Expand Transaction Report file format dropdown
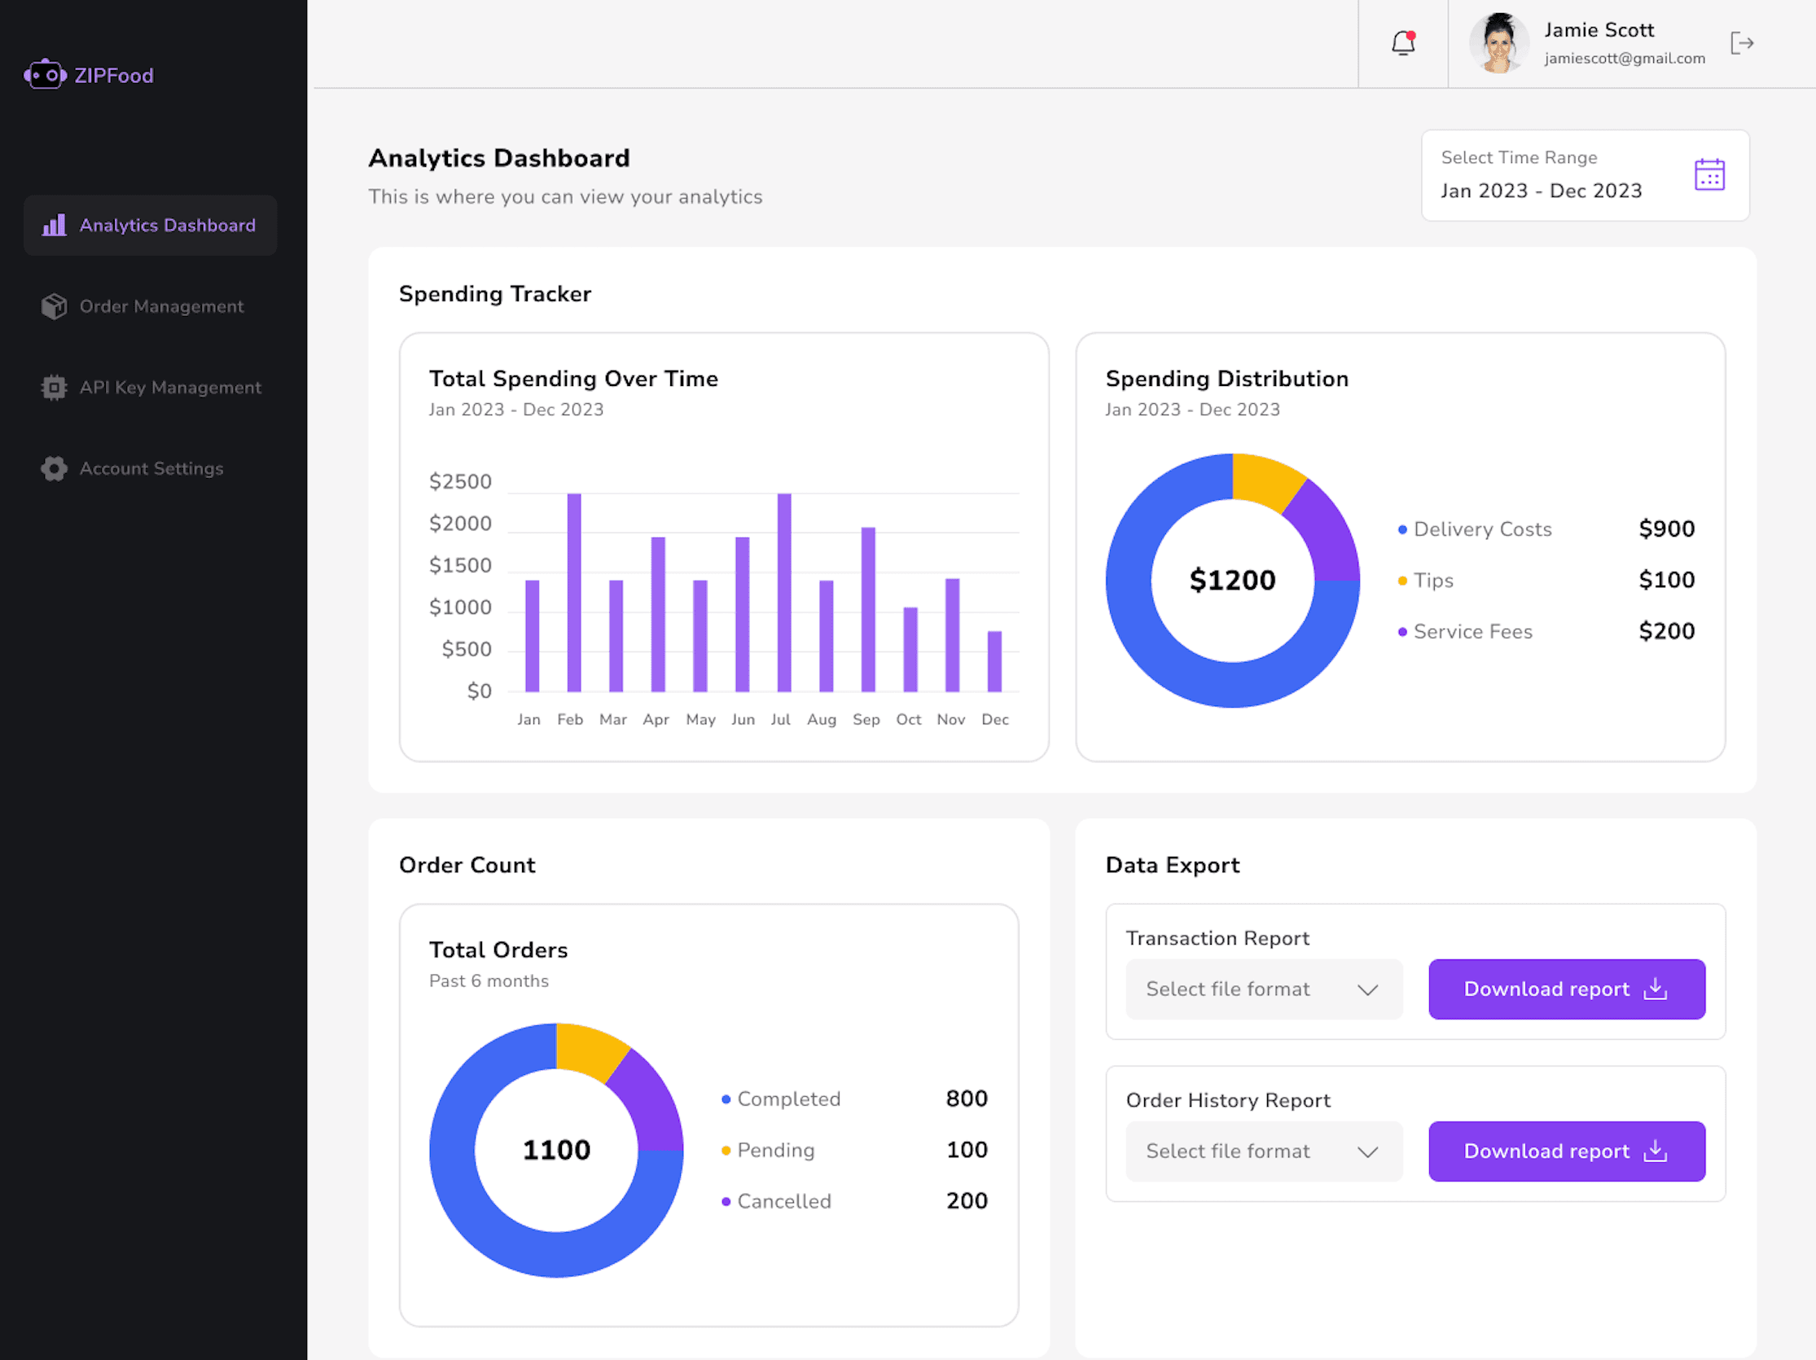The image size is (1816, 1360). (x=1264, y=989)
